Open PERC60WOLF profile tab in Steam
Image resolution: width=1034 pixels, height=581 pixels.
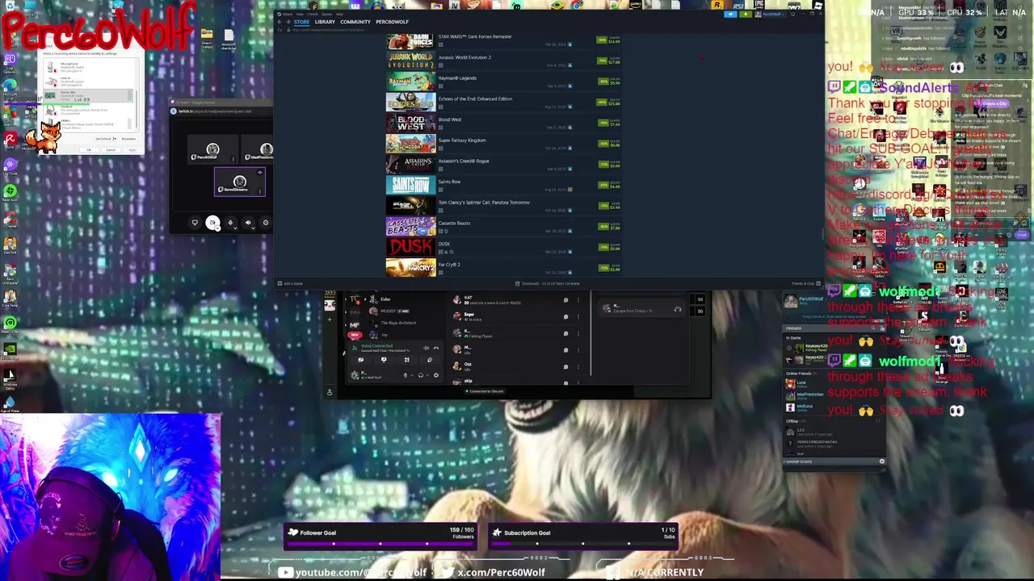392,22
